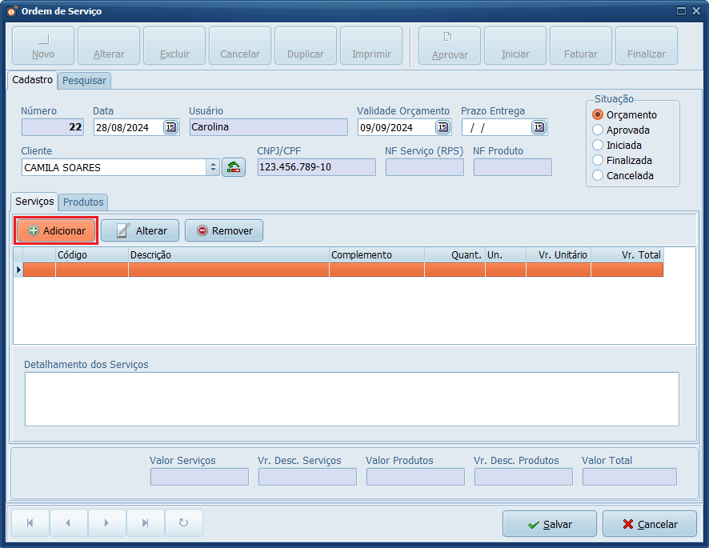Viewport: 709px width, 548px height.
Task: Open the Produtos tab
Action: (x=84, y=202)
